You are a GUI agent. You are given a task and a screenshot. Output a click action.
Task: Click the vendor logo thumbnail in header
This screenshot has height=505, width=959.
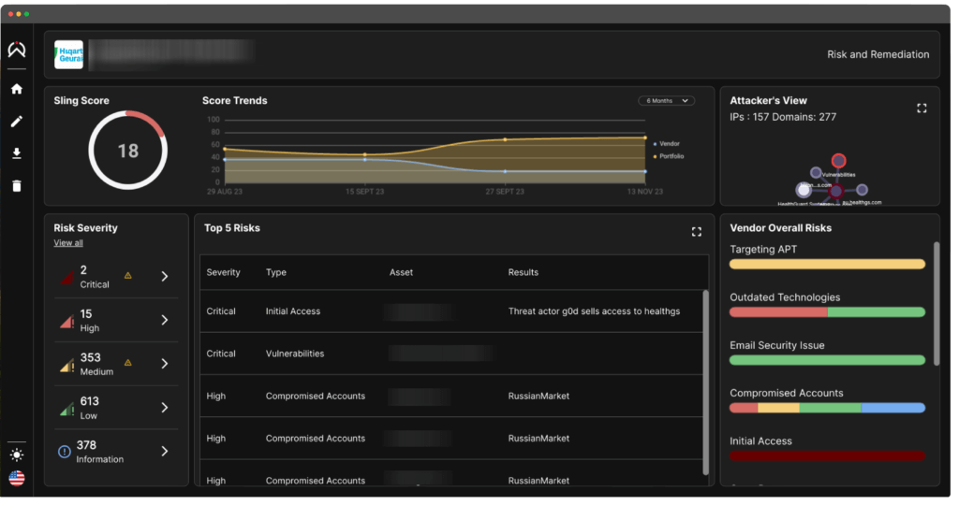(x=69, y=54)
